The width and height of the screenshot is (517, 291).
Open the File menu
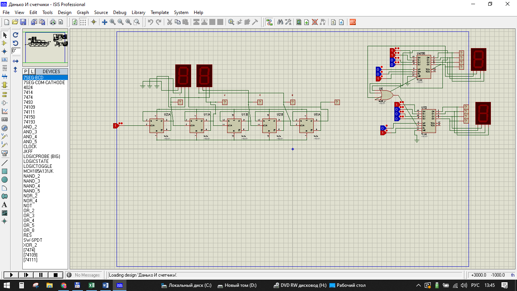click(x=6, y=13)
